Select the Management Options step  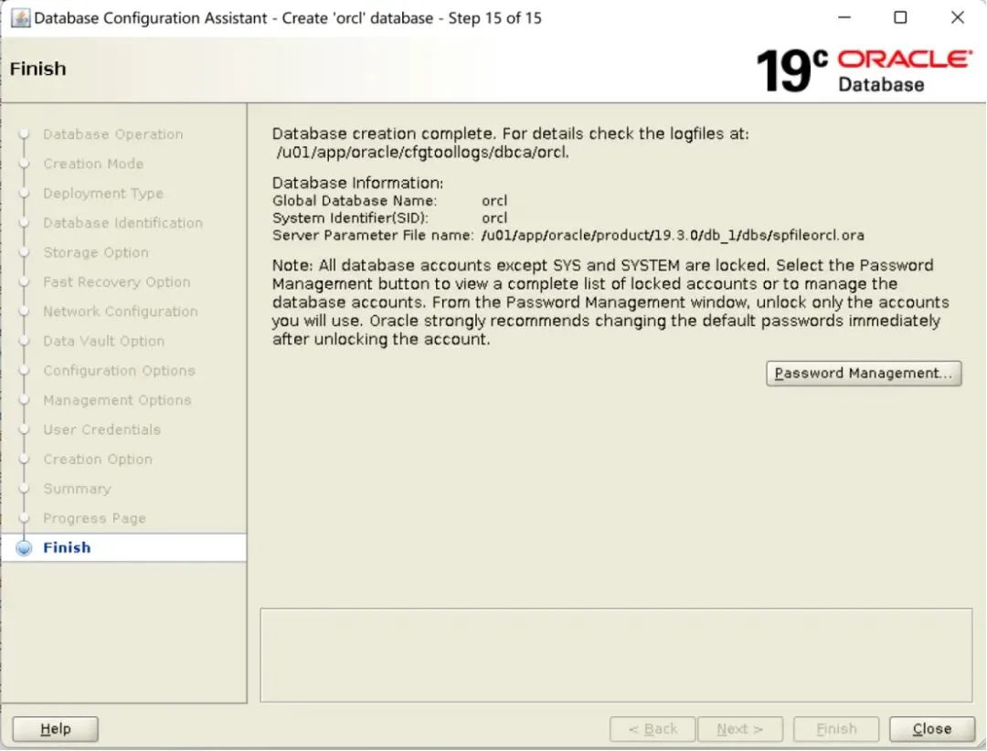click(x=117, y=400)
